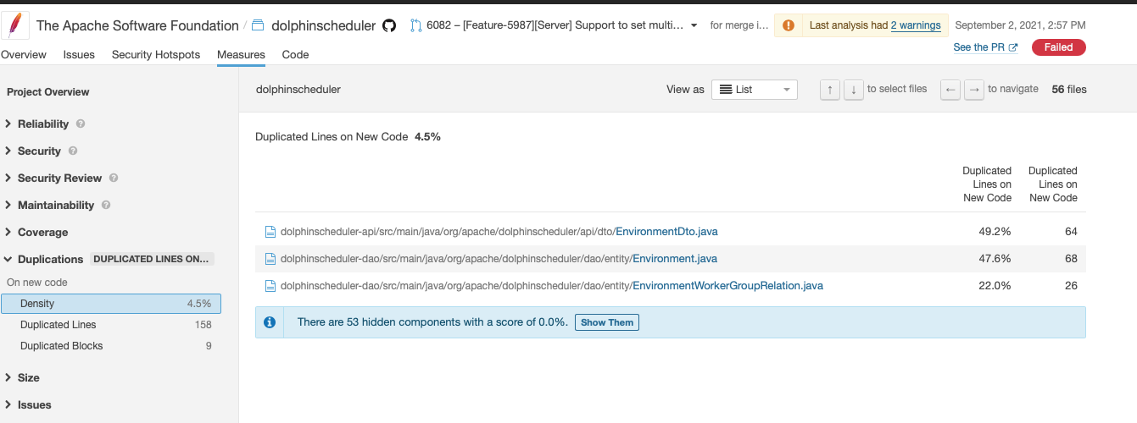The height and width of the screenshot is (423, 1137).
Task: Click the file icon for EnvironmentDto.java
Action: tap(270, 232)
